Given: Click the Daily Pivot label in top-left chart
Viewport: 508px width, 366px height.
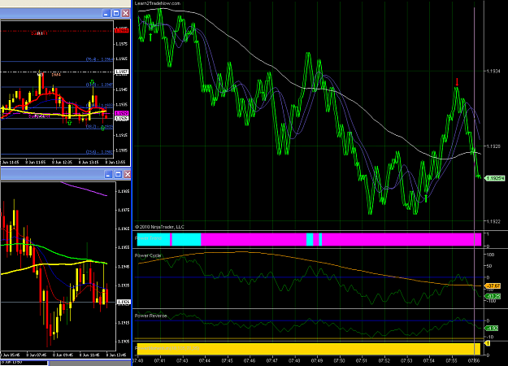Looking at the screenshot, I should tap(39, 116).
